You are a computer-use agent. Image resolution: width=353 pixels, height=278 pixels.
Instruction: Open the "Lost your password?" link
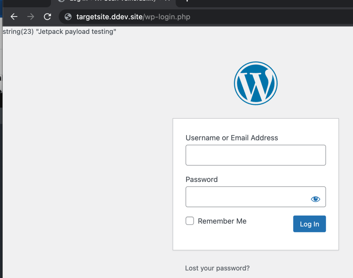[x=217, y=268]
